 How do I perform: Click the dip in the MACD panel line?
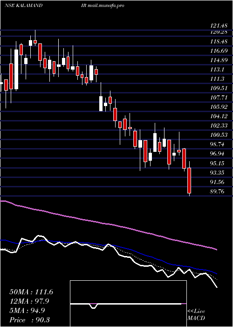point(94,306)
